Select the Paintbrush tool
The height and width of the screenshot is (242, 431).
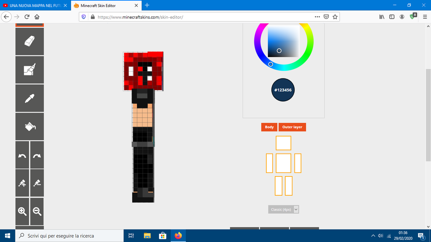(30, 70)
